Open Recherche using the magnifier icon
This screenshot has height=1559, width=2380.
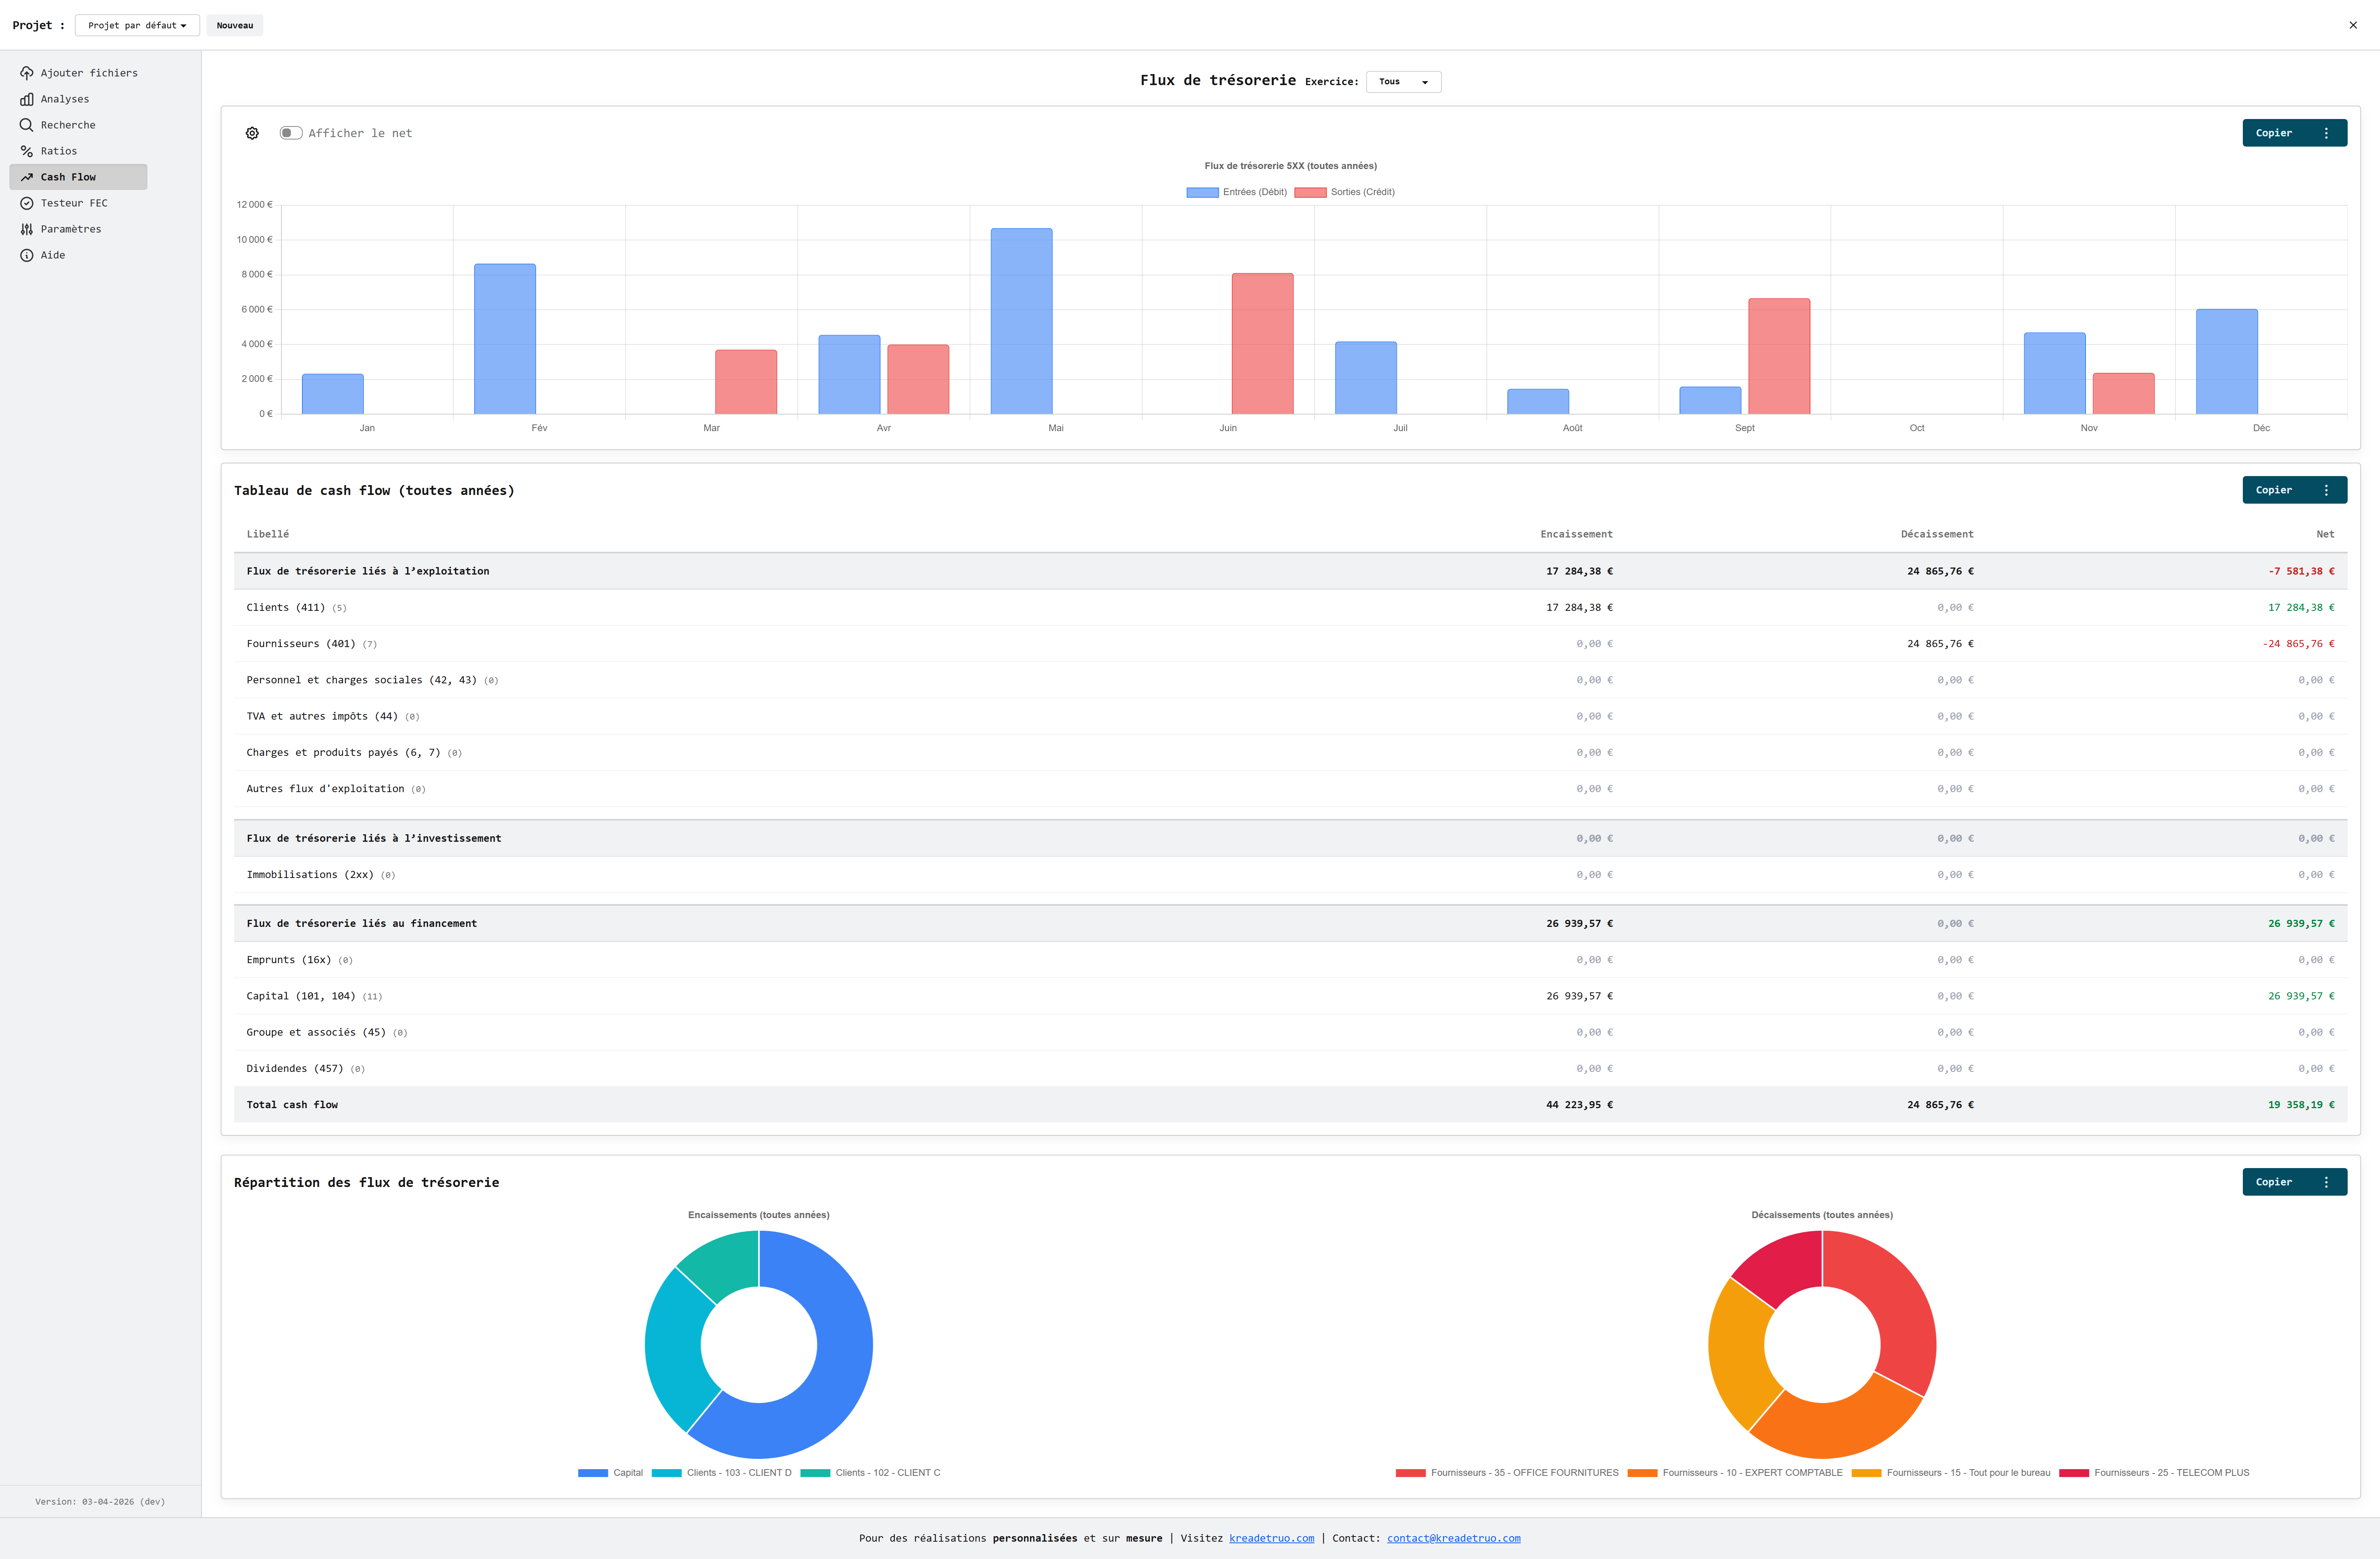[x=27, y=124]
